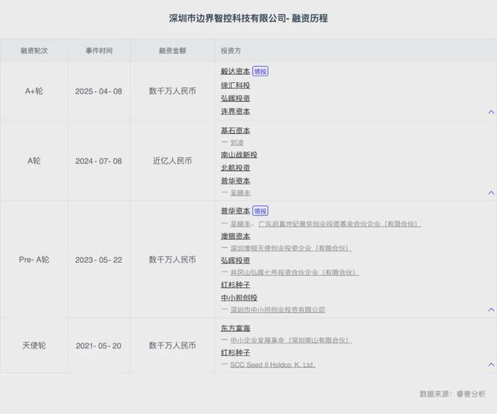Select the A+轮 round cell
497x414 pixels.
[x=34, y=91]
